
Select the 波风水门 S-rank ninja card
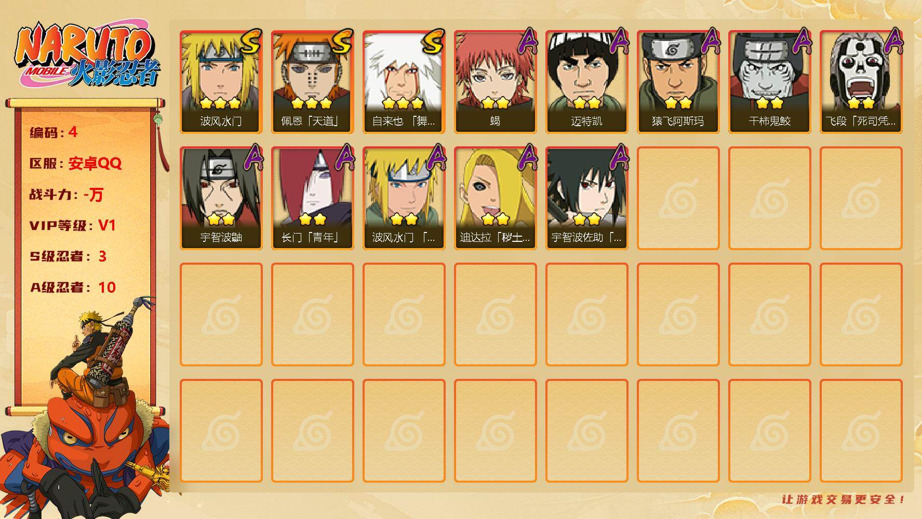coord(221,82)
